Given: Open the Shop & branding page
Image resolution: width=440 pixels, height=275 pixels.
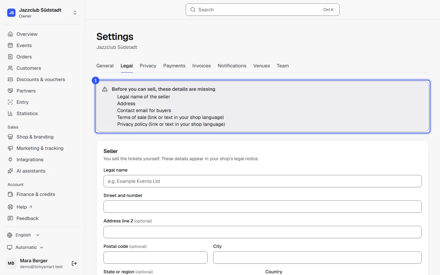Looking at the screenshot, I should pyautogui.click(x=43, y=137).
